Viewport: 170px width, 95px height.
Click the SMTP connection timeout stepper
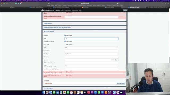(x=117, y=66)
